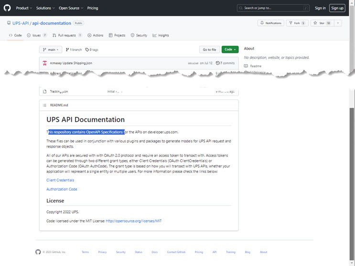Open the footer Training link
The image size is (355, 266).
coord(231,252)
